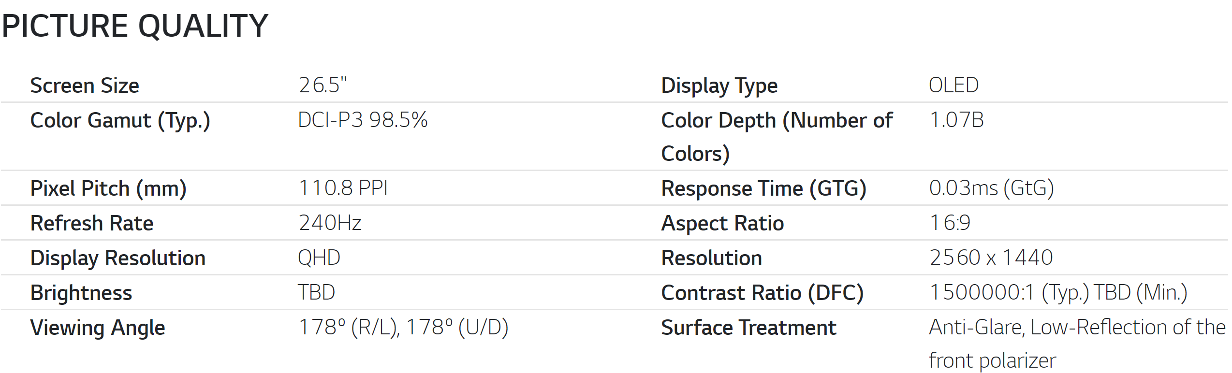Select the Contrast Ratio (DFC) label
The image size is (1232, 373).
pyautogui.click(x=762, y=293)
